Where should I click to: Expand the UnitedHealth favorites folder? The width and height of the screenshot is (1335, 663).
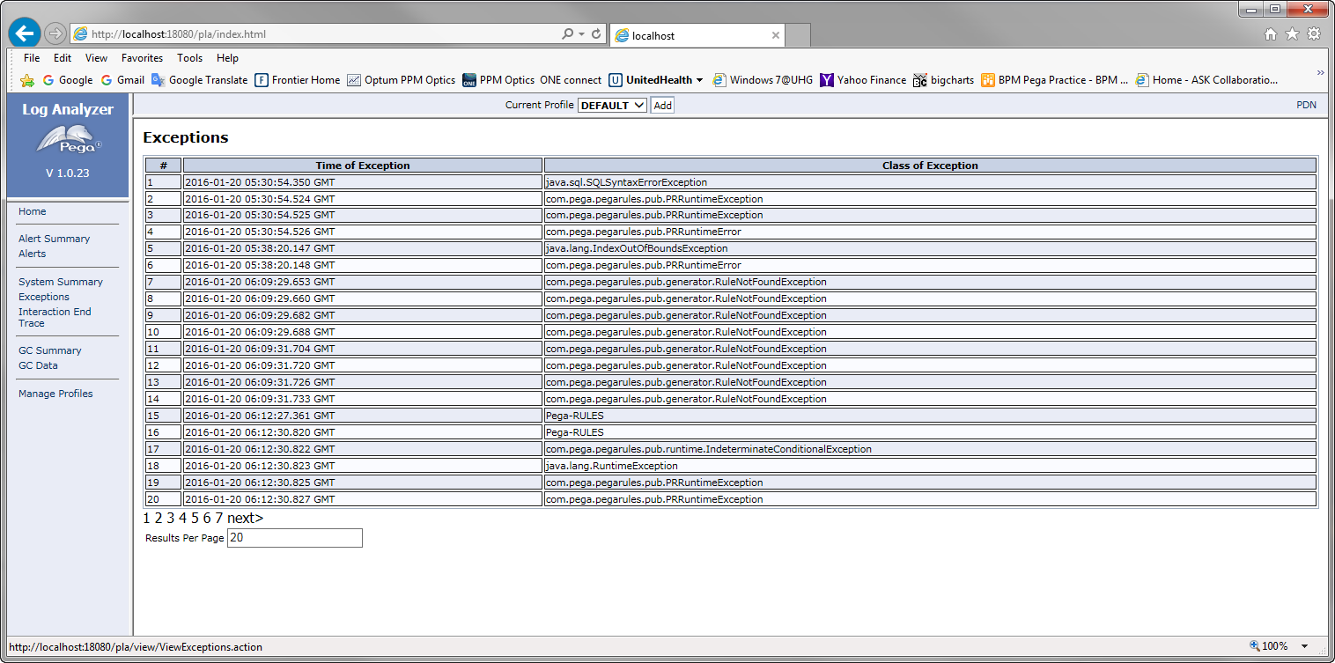tap(656, 80)
